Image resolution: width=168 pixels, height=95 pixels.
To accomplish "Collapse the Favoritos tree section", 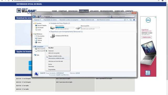I will (x=34, y=23).
